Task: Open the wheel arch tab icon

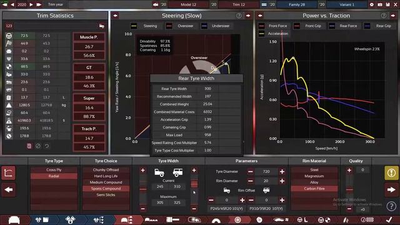Action: click(216, 220)
